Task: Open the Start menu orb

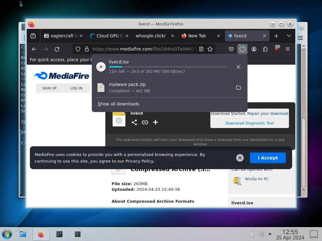Action: point(7,234)
